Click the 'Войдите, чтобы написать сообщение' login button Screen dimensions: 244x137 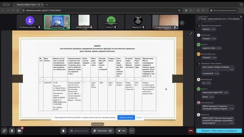click(x=219, y=131)
